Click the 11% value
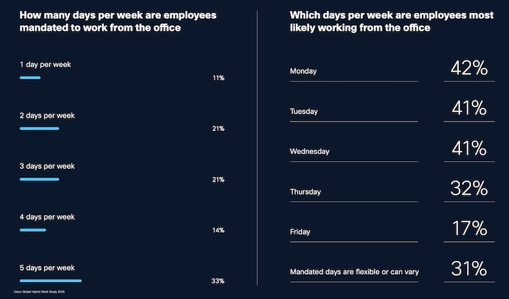This screenshot has width=509, height=299. click(218, 78)
